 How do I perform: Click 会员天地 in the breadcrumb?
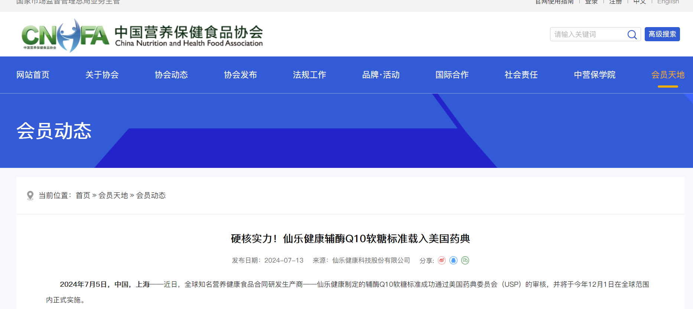tap(113, 195)
